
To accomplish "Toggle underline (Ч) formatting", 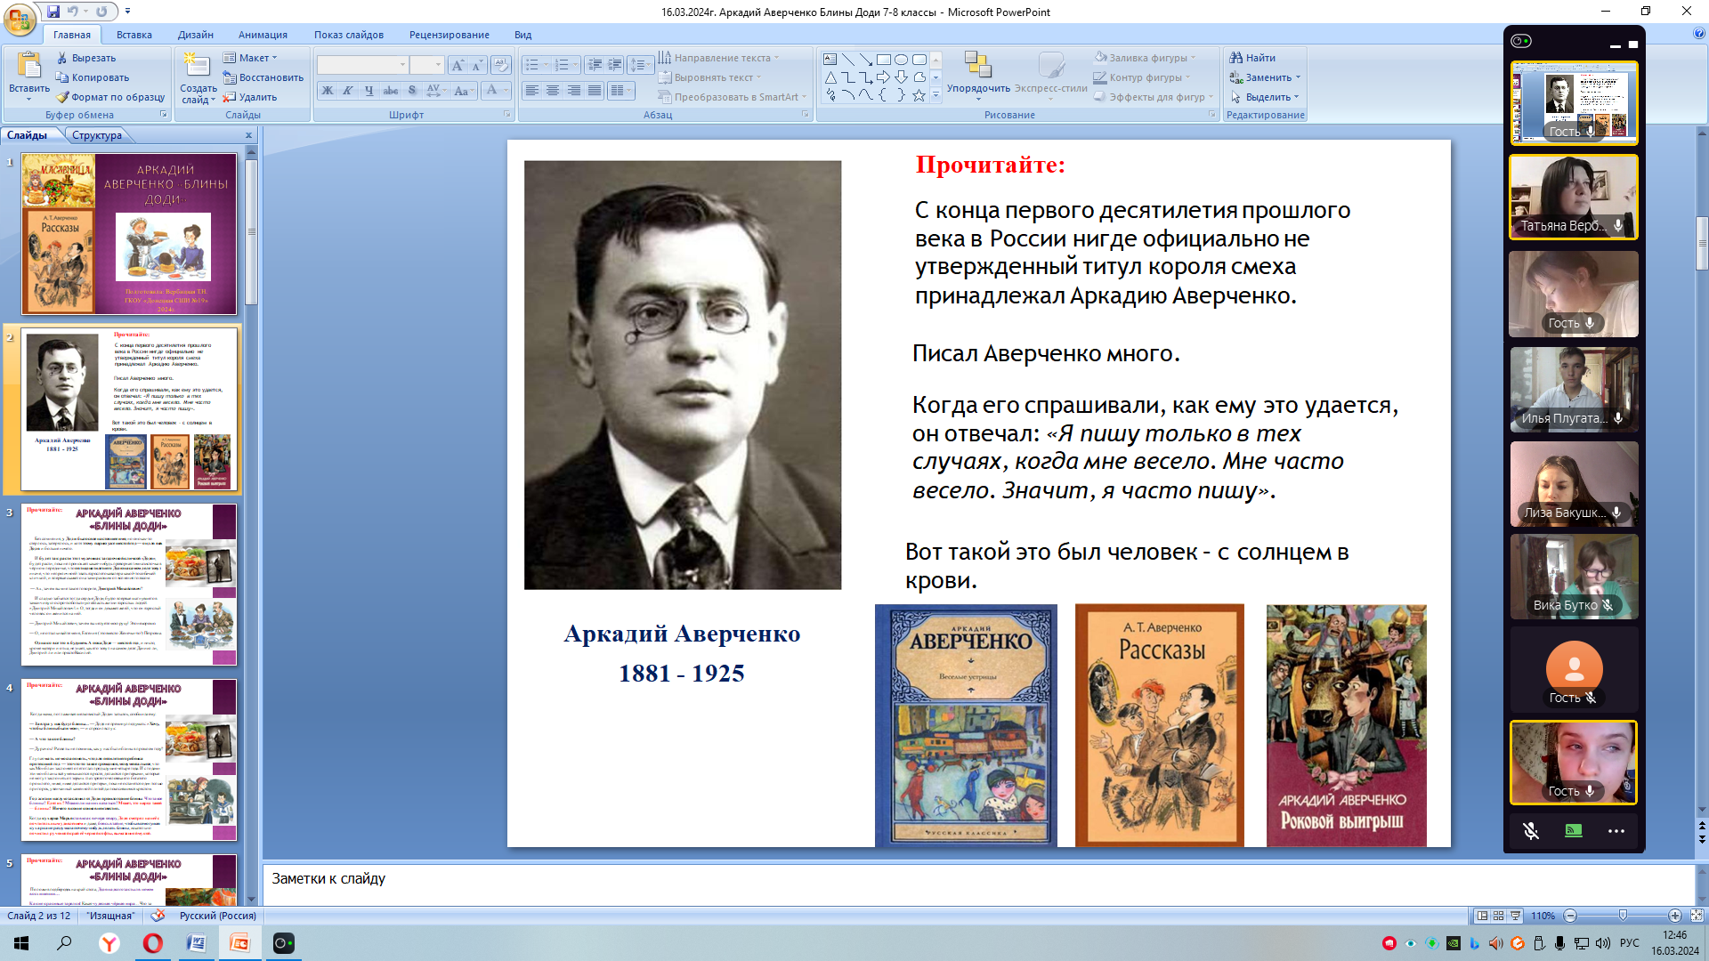I will [x=369, y=91].
